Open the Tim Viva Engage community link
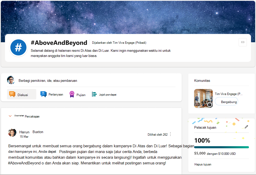 (229, 94)
